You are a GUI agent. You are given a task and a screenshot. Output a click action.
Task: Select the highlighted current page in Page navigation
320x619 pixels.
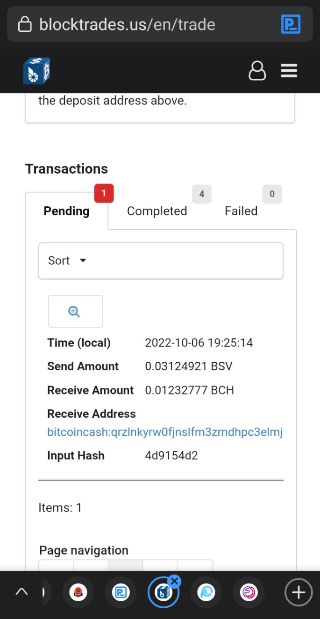125,565
